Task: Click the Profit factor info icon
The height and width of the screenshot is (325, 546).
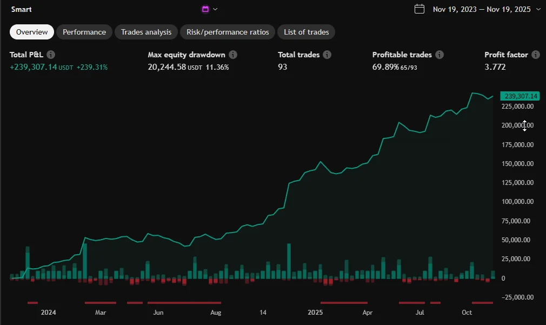Action: pos(535,55)
